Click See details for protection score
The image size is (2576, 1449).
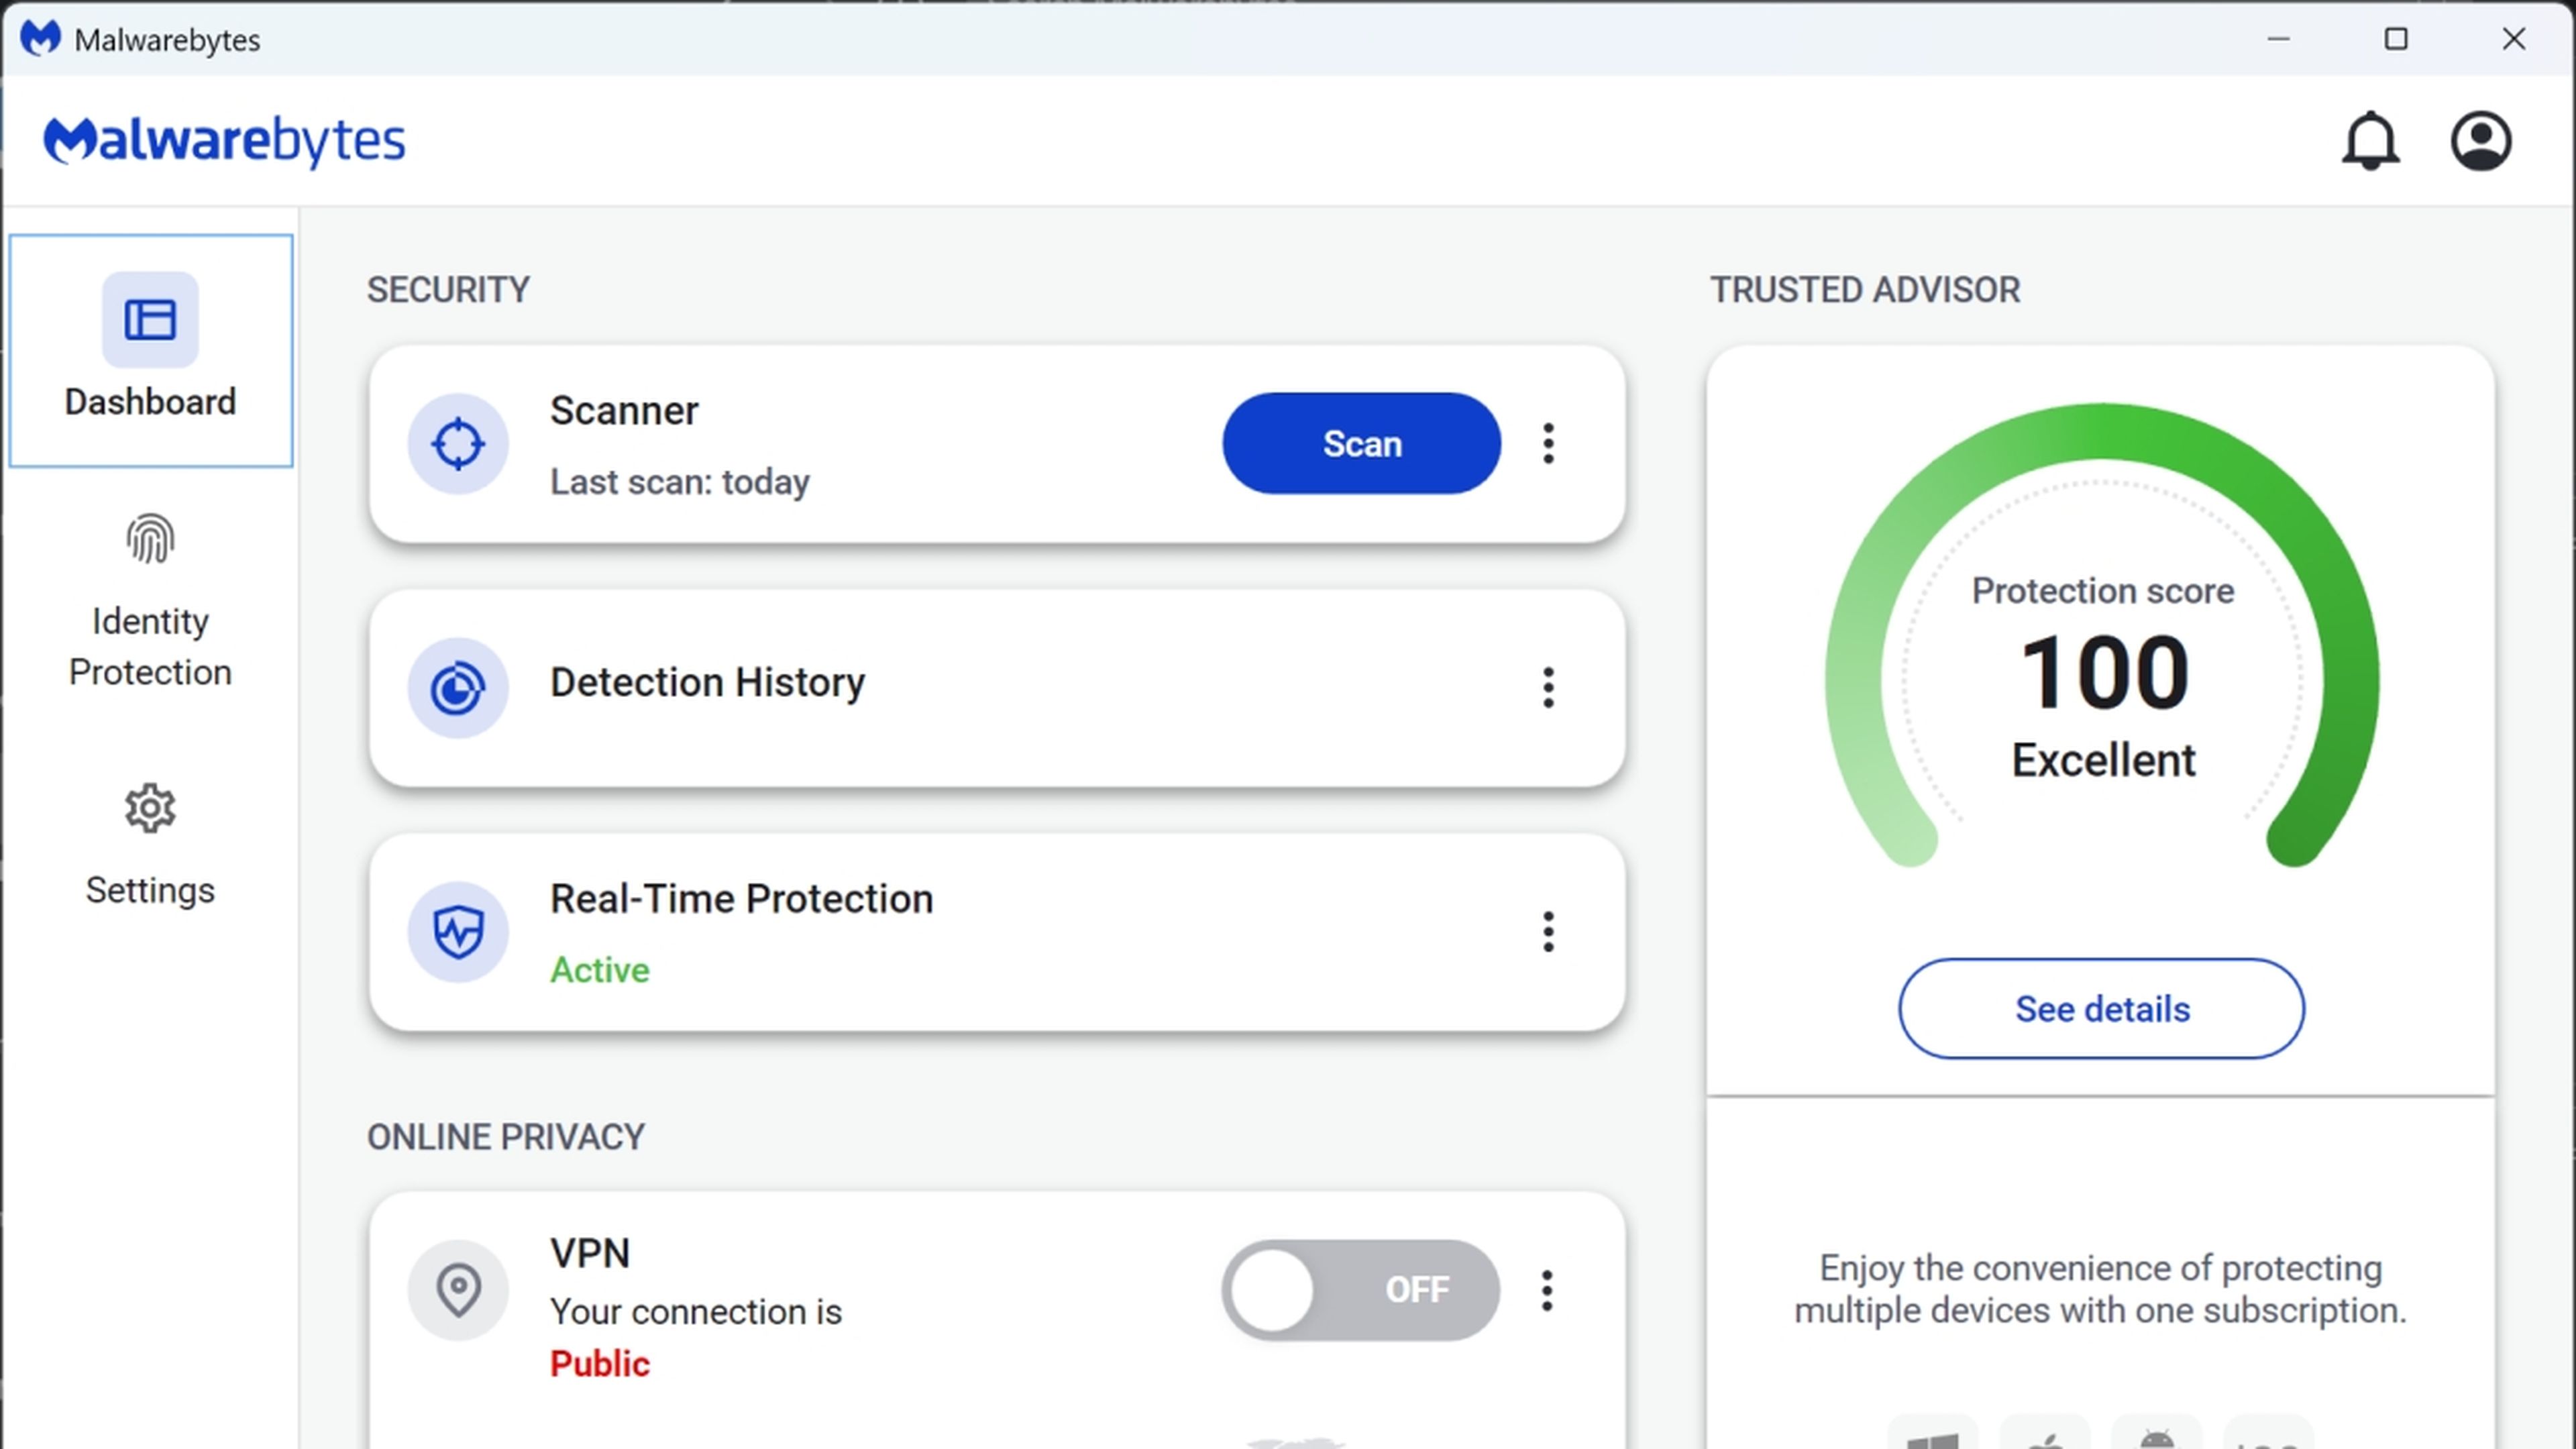click(2101, 1009)
